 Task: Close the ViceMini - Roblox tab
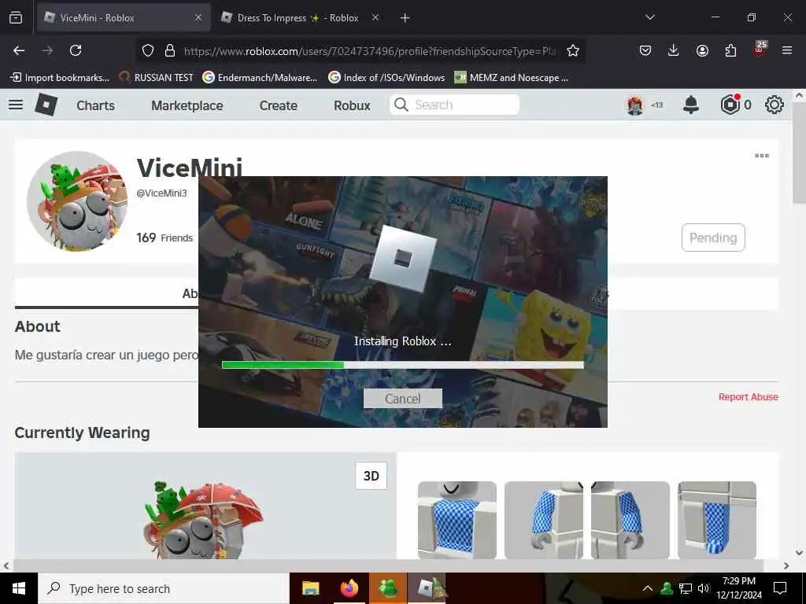pos(198,17)
